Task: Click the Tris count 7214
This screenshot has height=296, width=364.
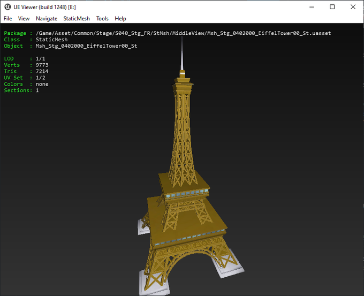Action: [x=42, y=72]
